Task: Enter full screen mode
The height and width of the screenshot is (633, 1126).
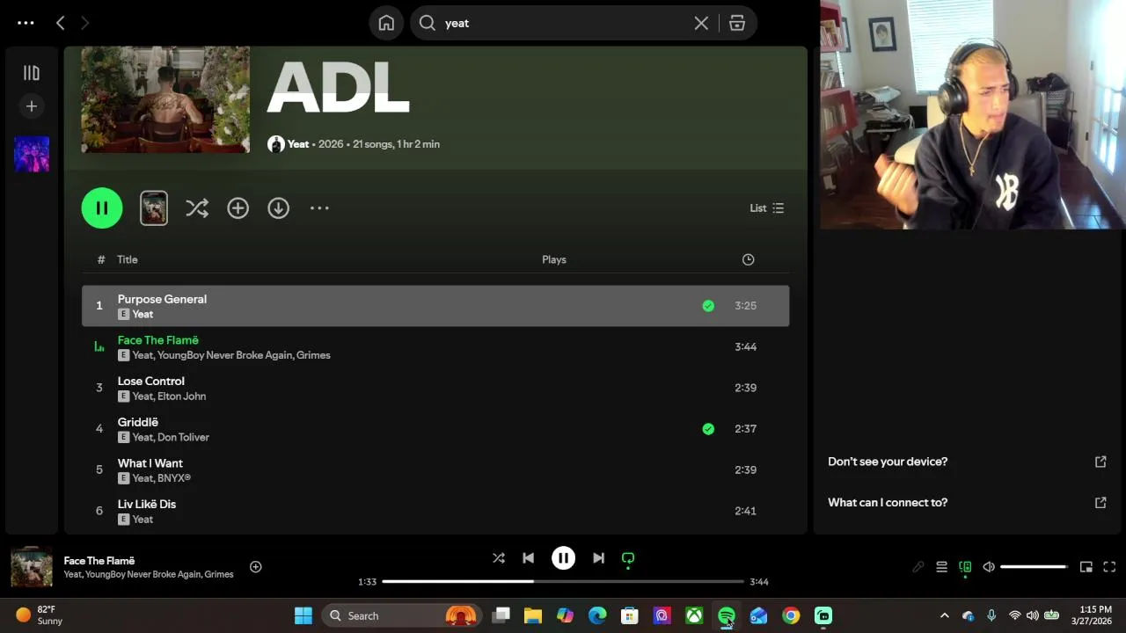Action: [x=1109, y=567]
